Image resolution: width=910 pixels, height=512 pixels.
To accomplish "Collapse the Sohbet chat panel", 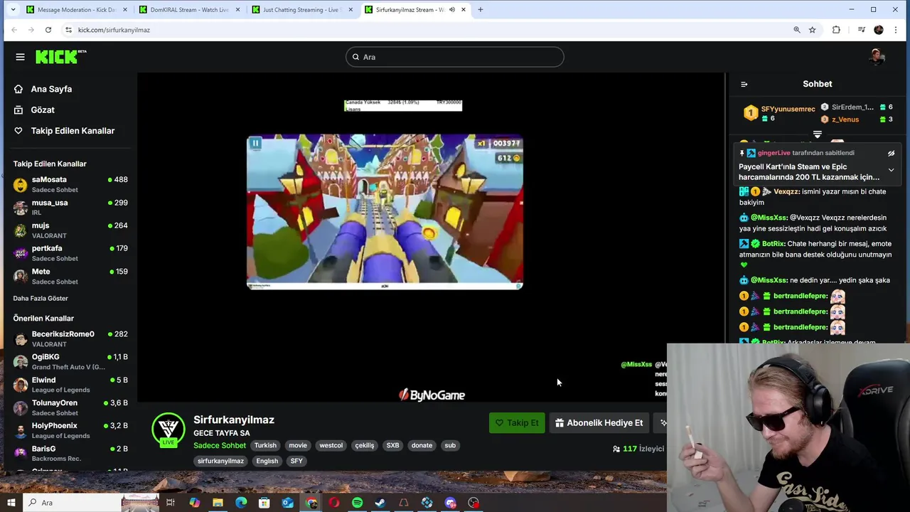I will coord(744,84).
